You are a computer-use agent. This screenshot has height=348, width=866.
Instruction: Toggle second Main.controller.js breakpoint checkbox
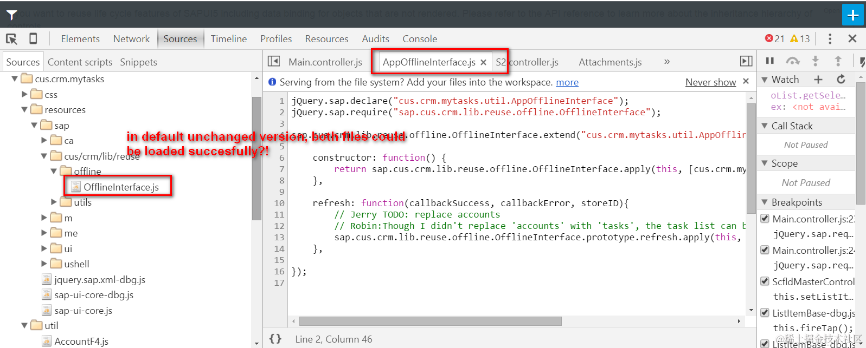tap(765, 250)
